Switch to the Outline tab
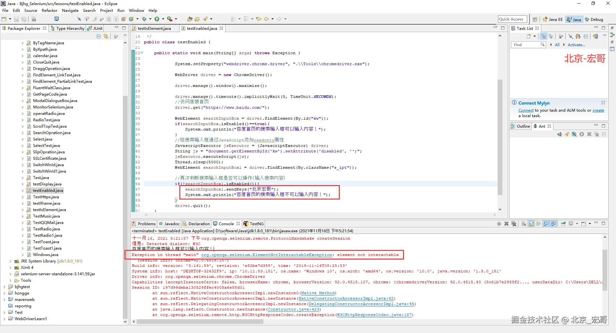Image resolution: width=616 pixels, height=333 pixels. click(520, 126)
